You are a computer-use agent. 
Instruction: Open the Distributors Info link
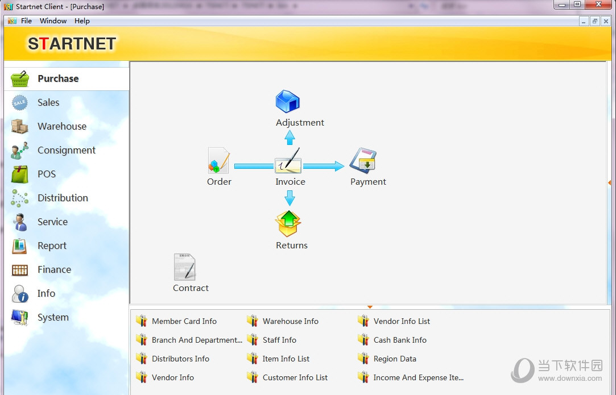[180, 359]
